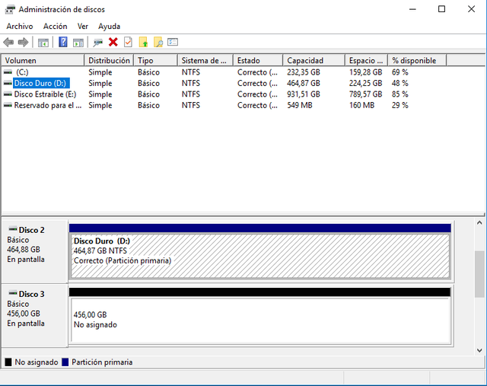Click the drive icon beside Disco Estraible (E:)

[x=8, y=94]
